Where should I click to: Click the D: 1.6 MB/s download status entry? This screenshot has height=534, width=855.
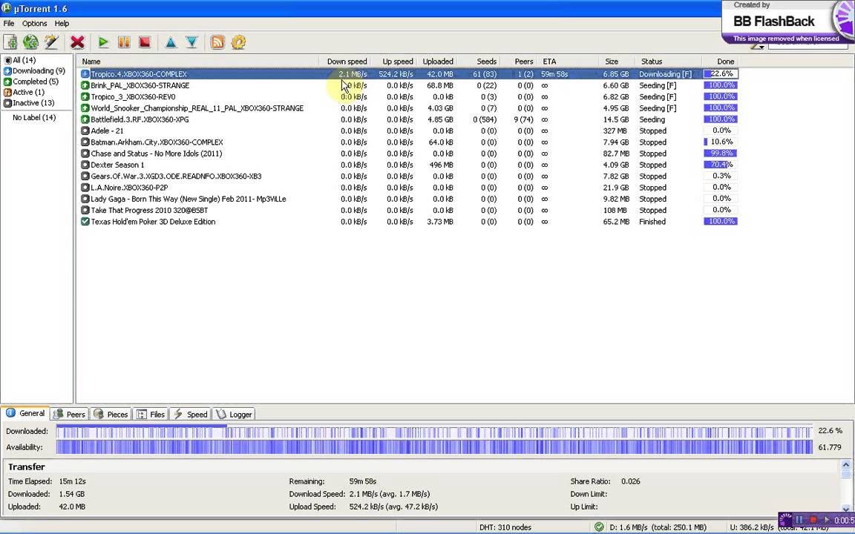point(658,527)
